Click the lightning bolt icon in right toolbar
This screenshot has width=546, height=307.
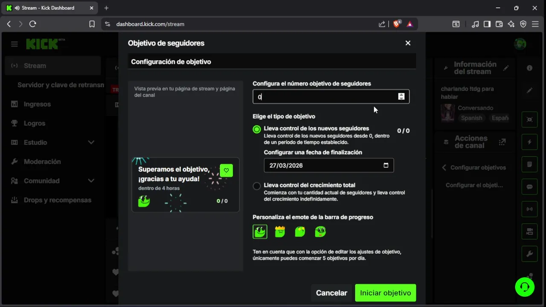(x=529, y=142)
